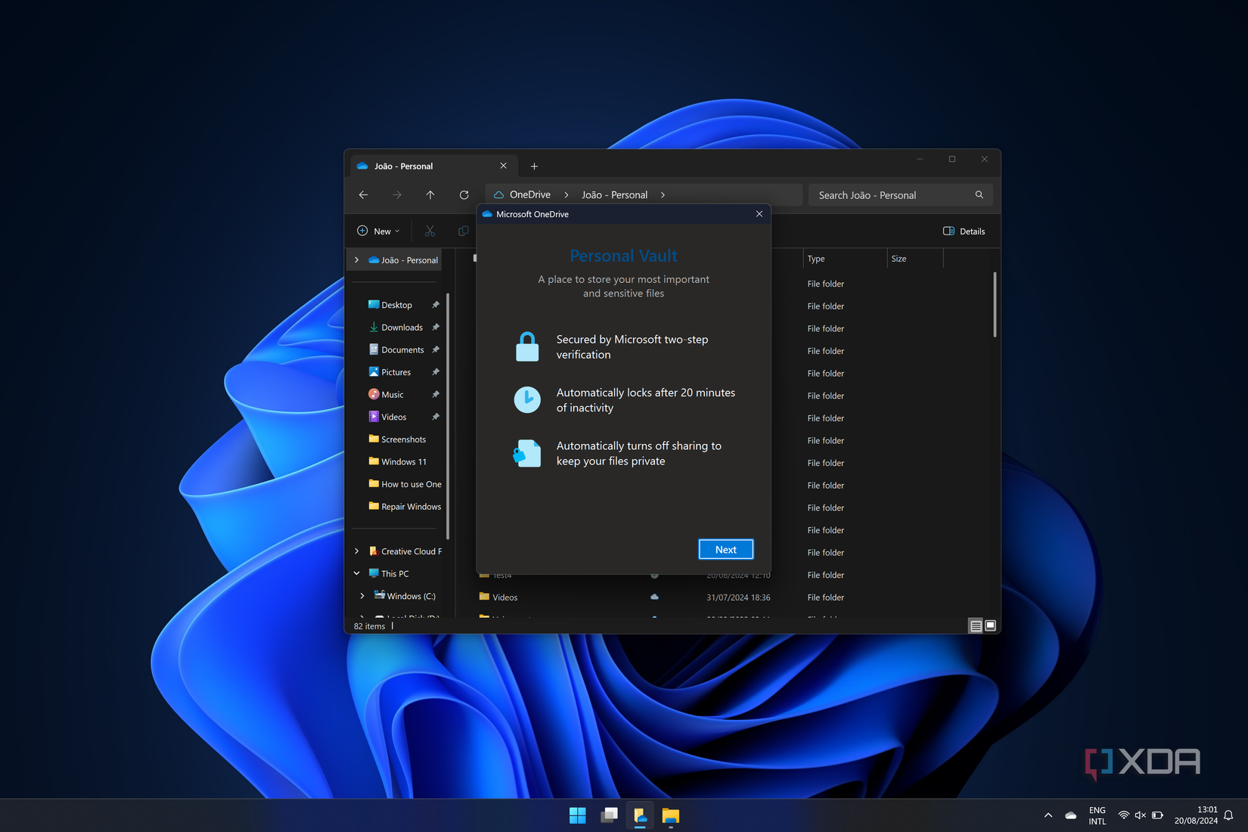The height and width of the screenshot is (832, 1248).
Task: Switch to compact list view in status bar
Action: tap(990, 625)
